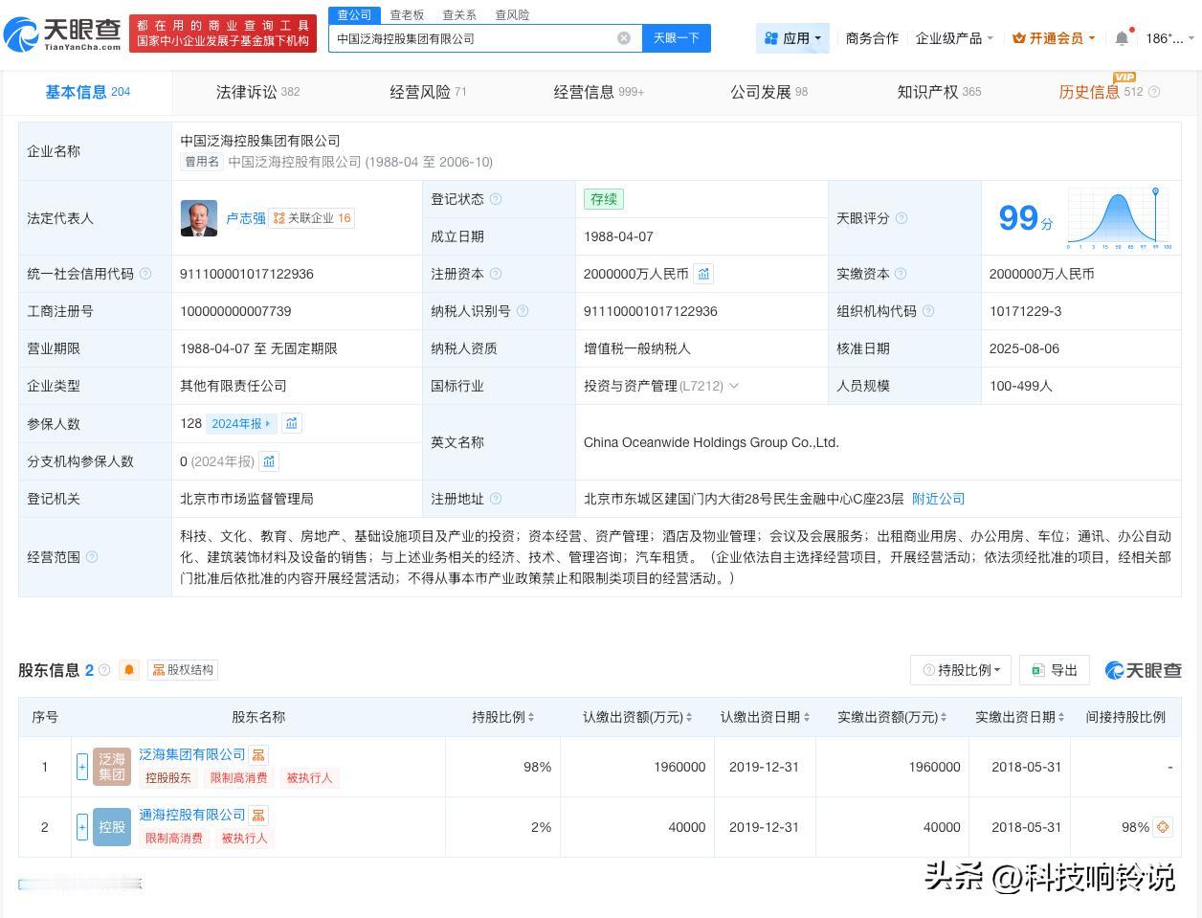1202x918 pixels.
Task: Click the portrait of 卢志强
Action: [x=199, y=218]
